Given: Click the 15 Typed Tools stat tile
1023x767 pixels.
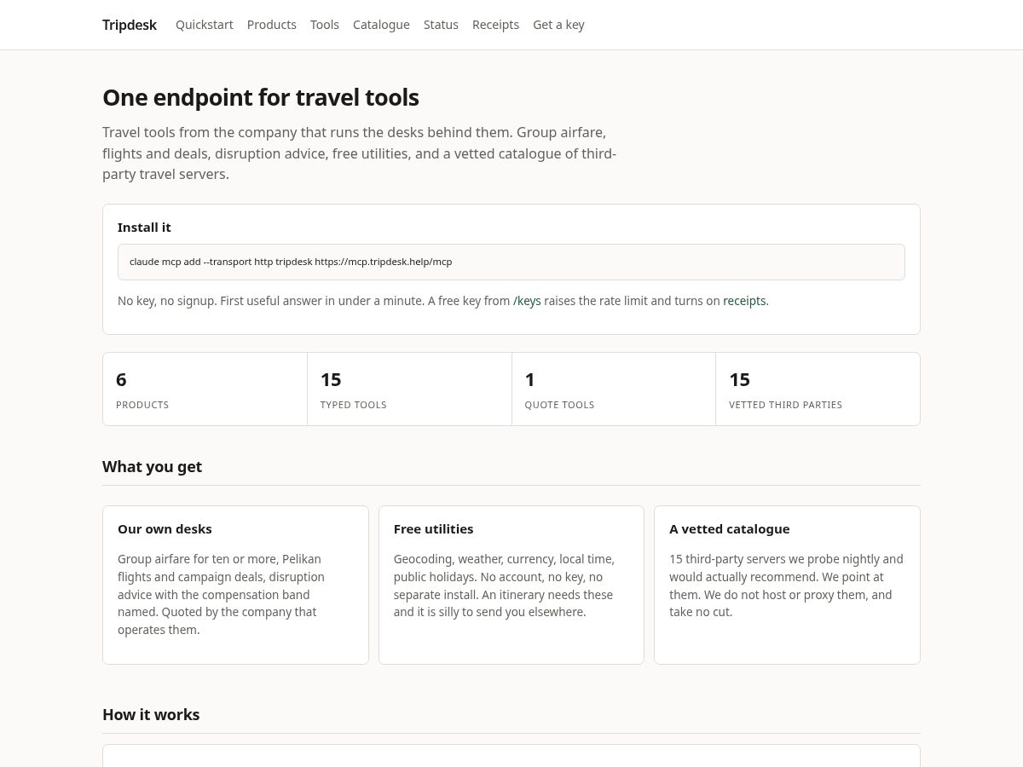Looking at the screenshot, I should pyautogui.click(x=409, y=389).
